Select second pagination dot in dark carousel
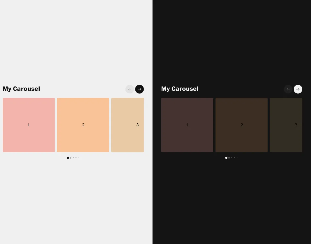The height and width of the screenshot is (244, 311). tap(229, 158)
